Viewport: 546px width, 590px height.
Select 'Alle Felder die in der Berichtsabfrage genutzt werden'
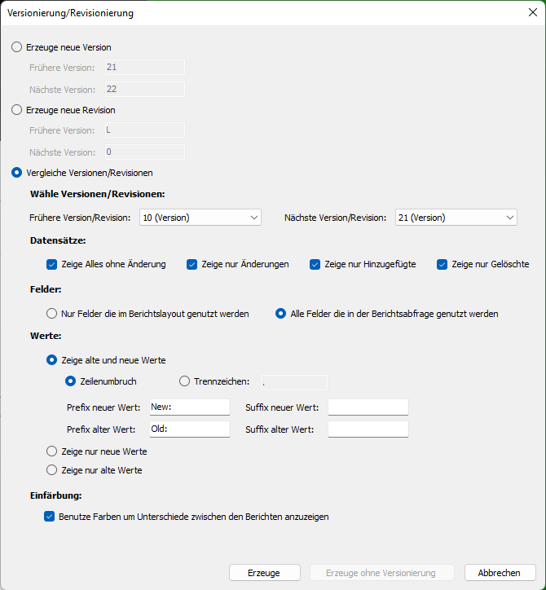tap(281, 313)
